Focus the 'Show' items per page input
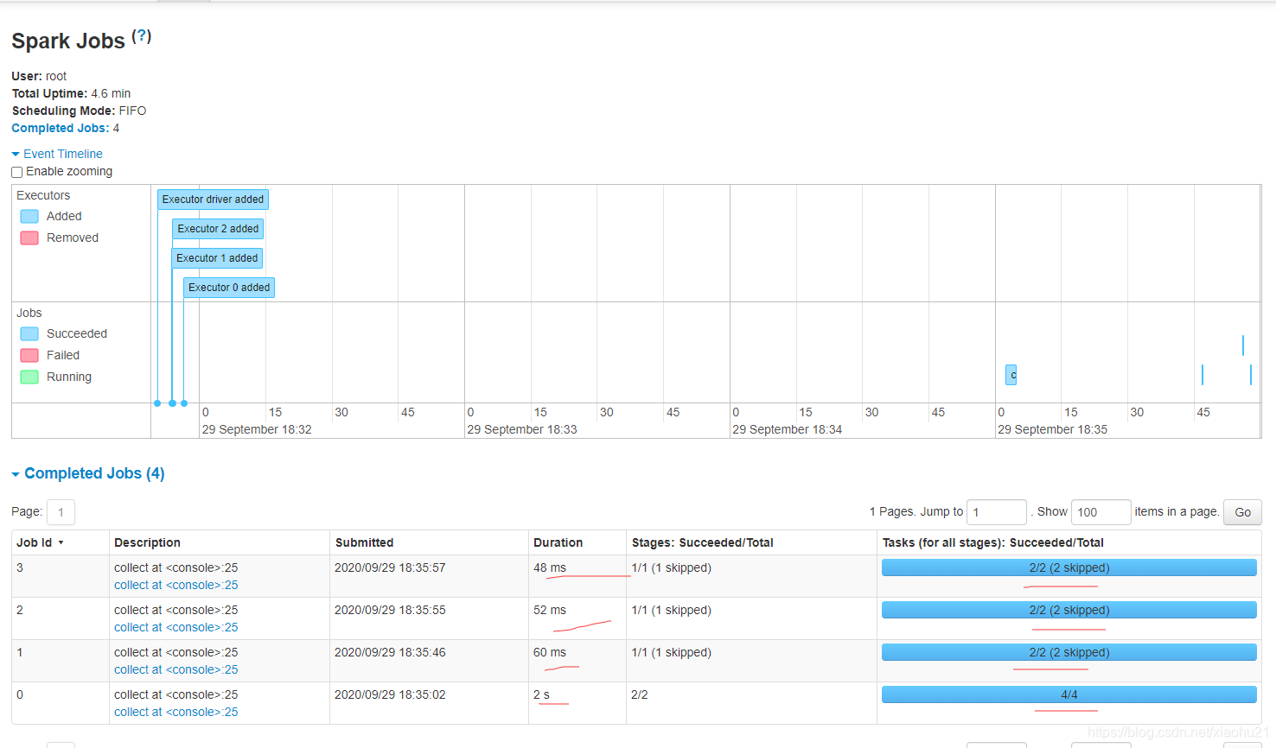This screenshot has height=748, width=1276. (1101, 512)
